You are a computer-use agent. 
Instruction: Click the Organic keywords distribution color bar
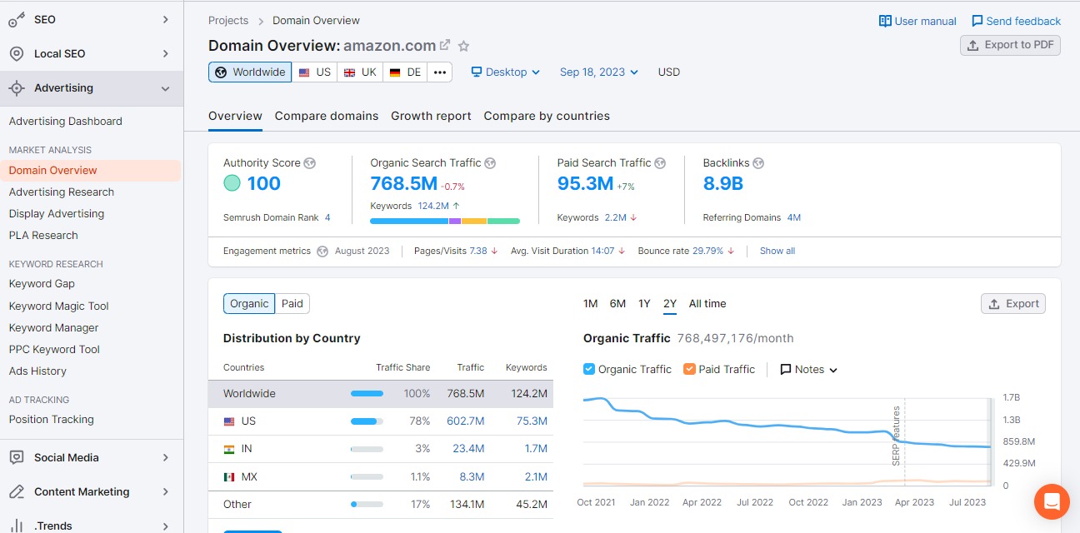[445, 221]
